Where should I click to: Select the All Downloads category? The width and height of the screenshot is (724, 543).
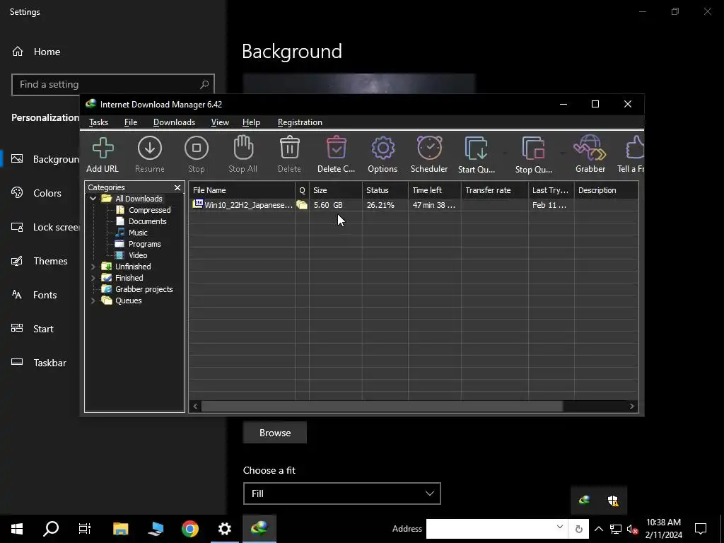click(x=139, y=199)
